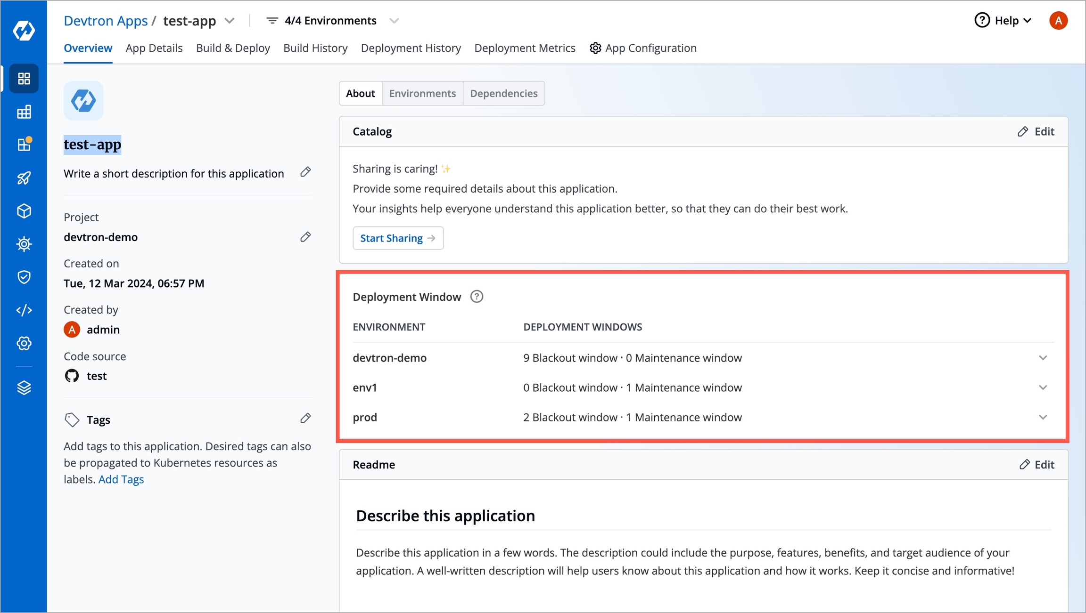This screenshot has width=1086, height=613.
Task: Select the Dependencies tab
Action: pos(504,93)
